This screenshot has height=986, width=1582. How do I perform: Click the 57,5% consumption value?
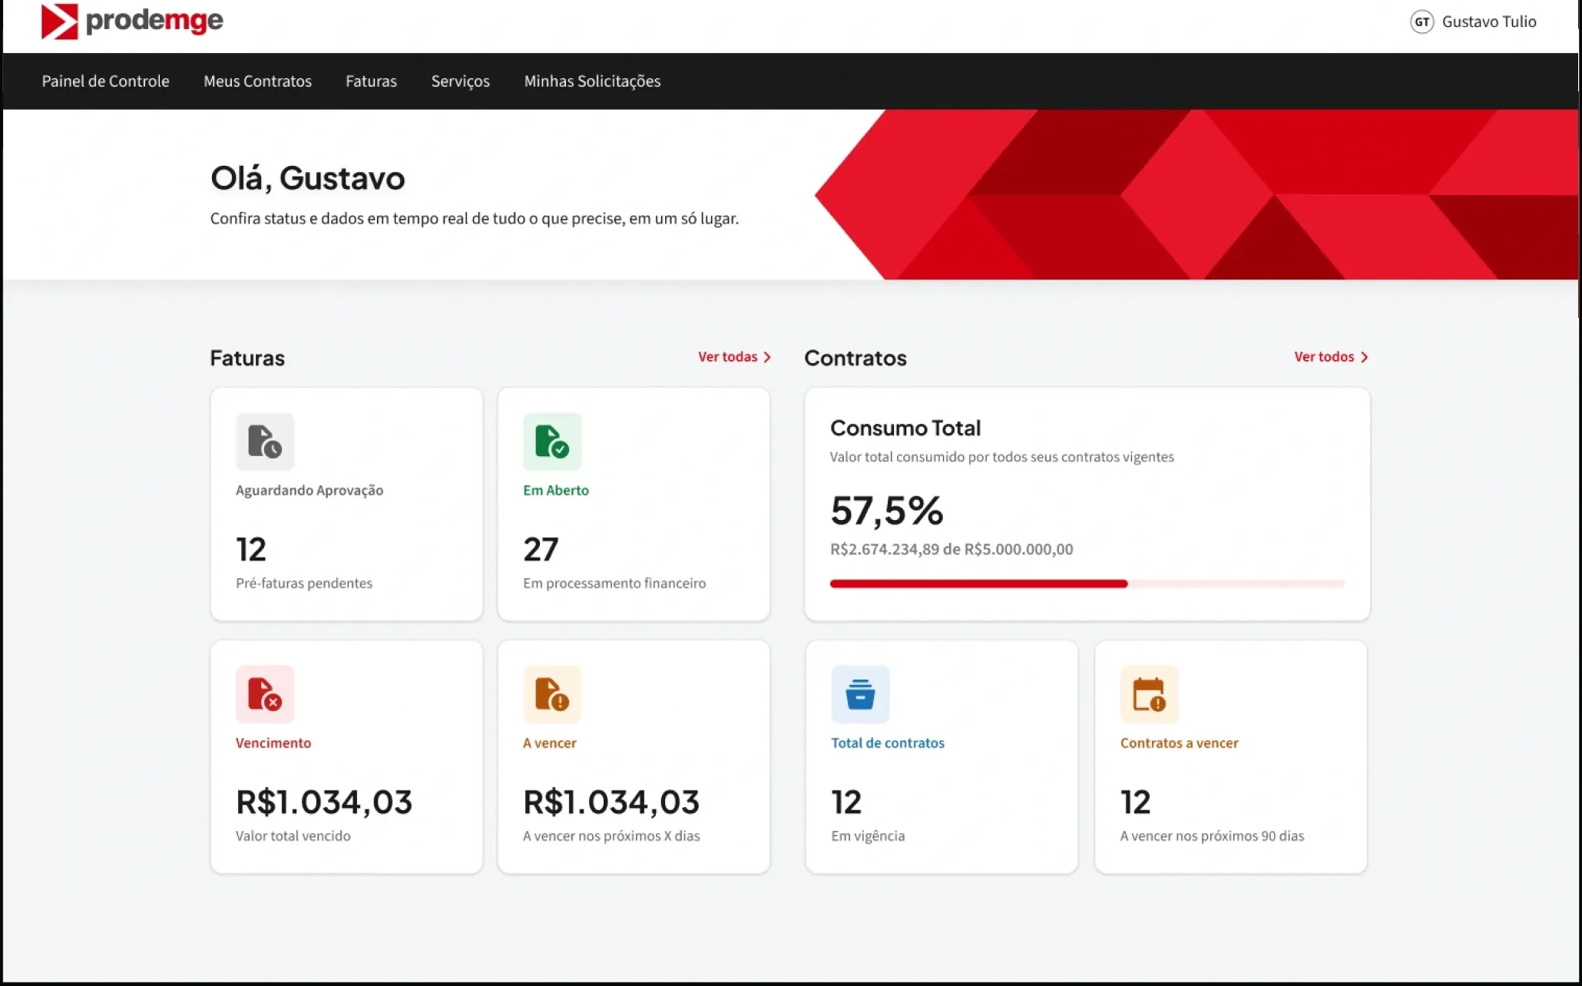pos(886,511)
